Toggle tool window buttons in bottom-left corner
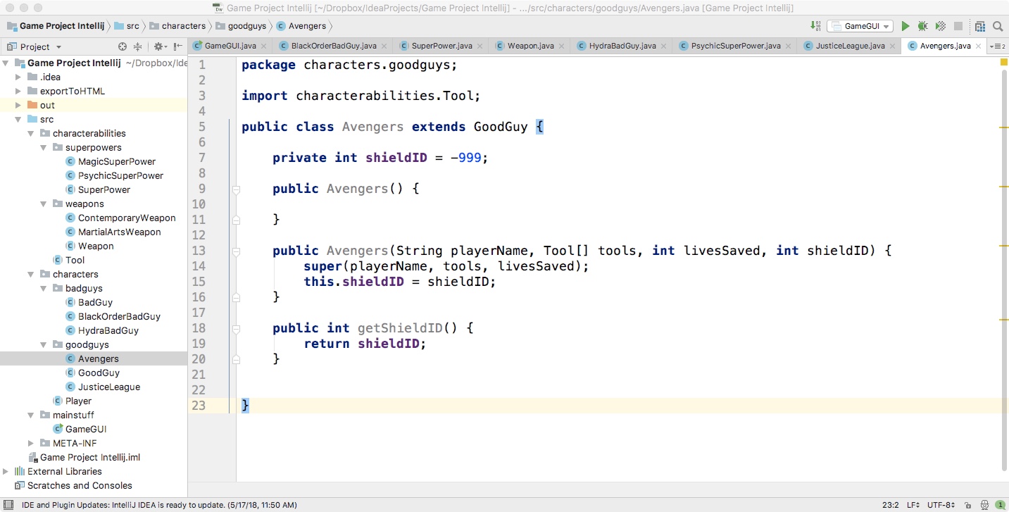Image resolution: width=1009 pixels, height=512 pixels. pos(8,505)
